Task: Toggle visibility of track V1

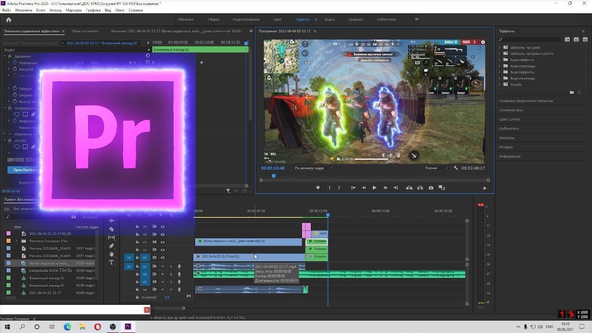Action: pos(162,257)
